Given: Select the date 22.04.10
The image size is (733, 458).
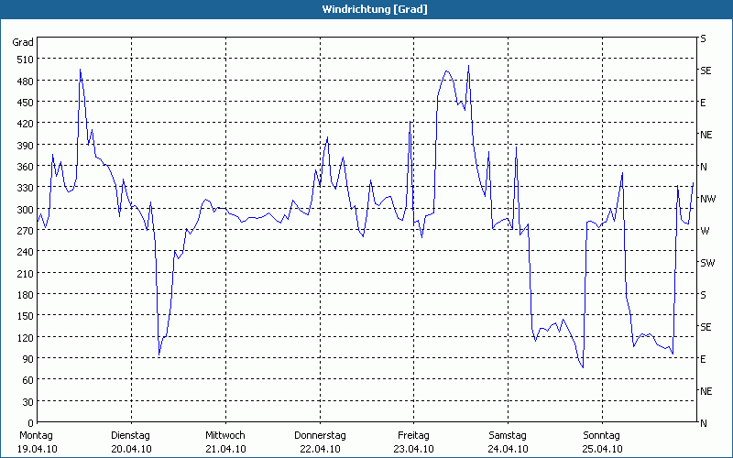Looking at the screenshot, I should 320,449.
